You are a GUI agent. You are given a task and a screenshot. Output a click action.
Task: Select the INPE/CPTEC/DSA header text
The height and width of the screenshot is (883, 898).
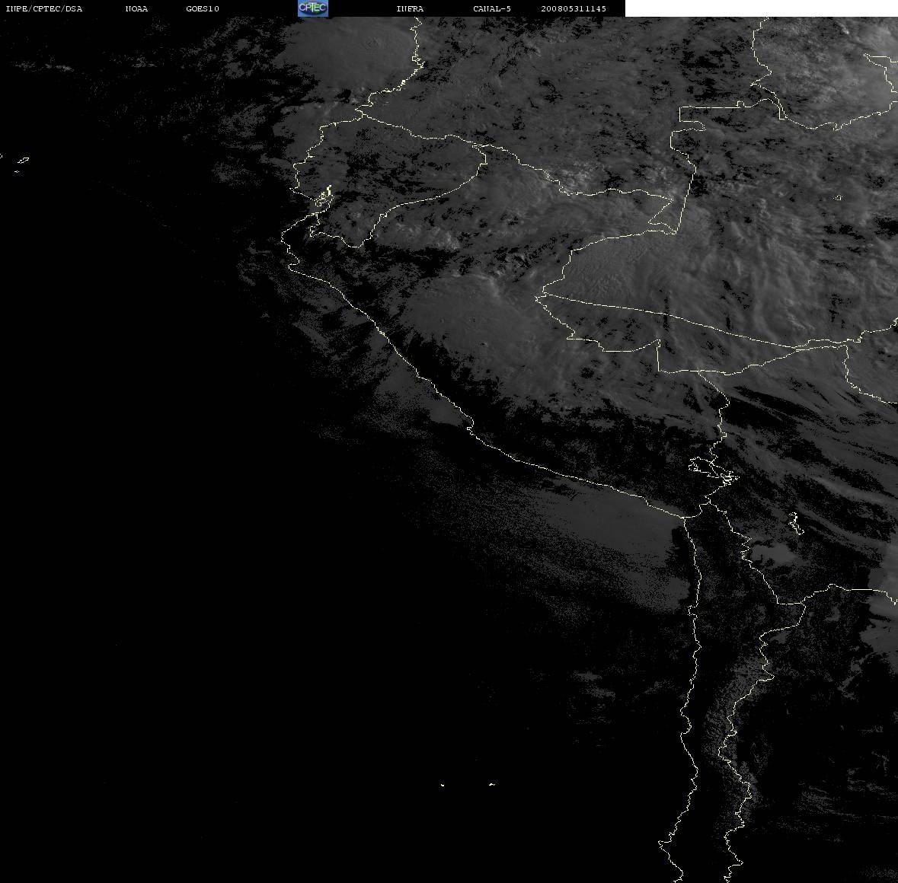click(x=43, y=8)
